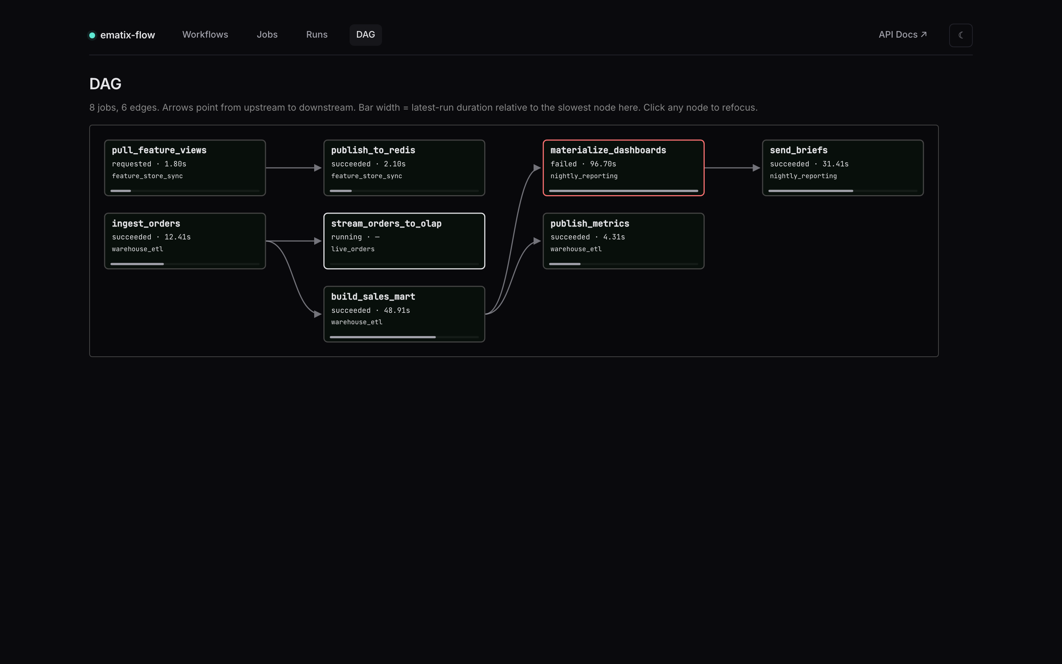Click "succeeded · 12.41s" on ingest_orders

(151, 237)
